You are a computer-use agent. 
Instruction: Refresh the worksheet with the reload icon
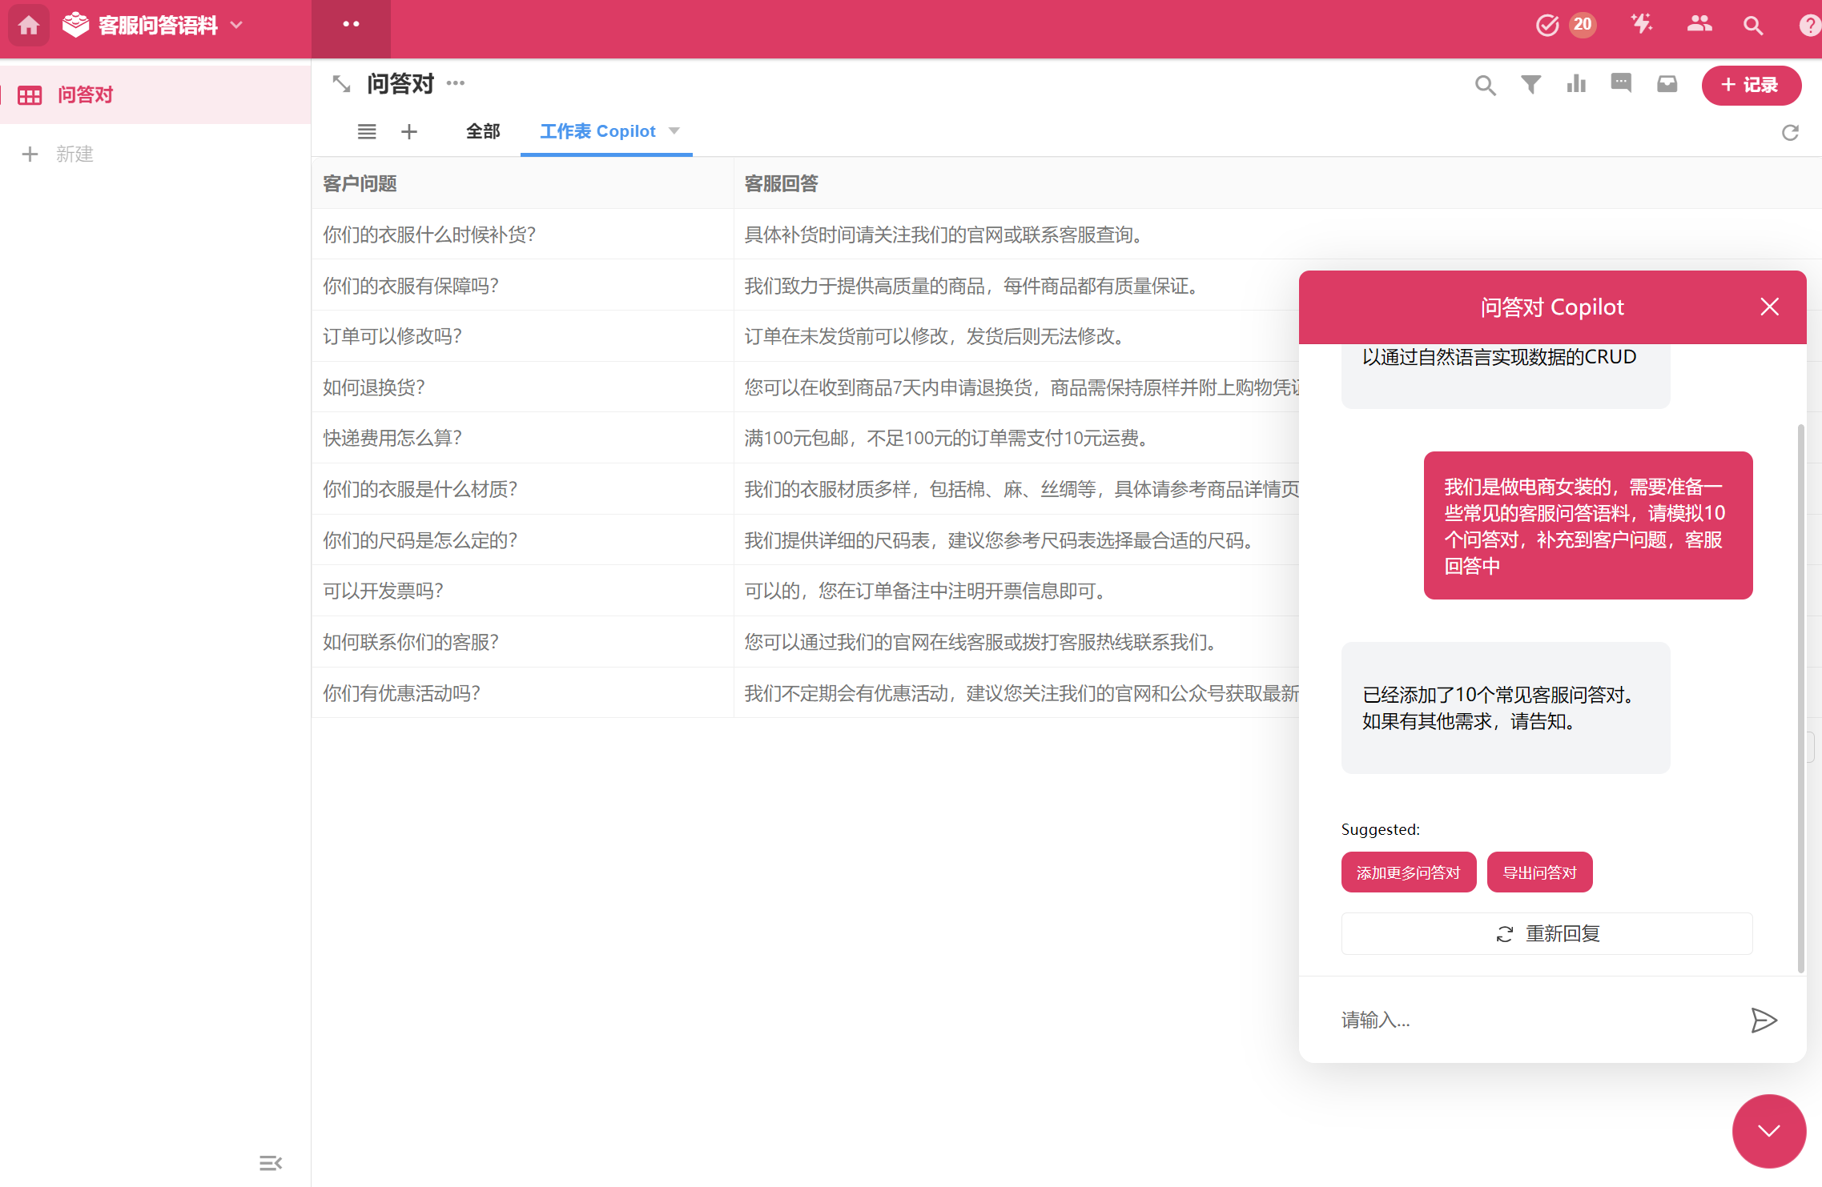(1791, 132)
